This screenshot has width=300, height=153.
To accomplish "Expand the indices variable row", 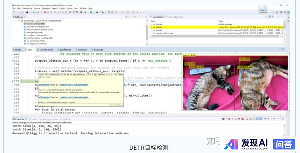I will tap(151, 27).
